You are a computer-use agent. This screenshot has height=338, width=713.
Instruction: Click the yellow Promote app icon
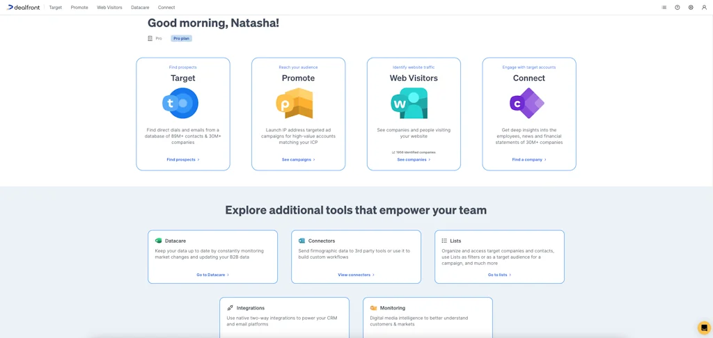tap(295, 103)
